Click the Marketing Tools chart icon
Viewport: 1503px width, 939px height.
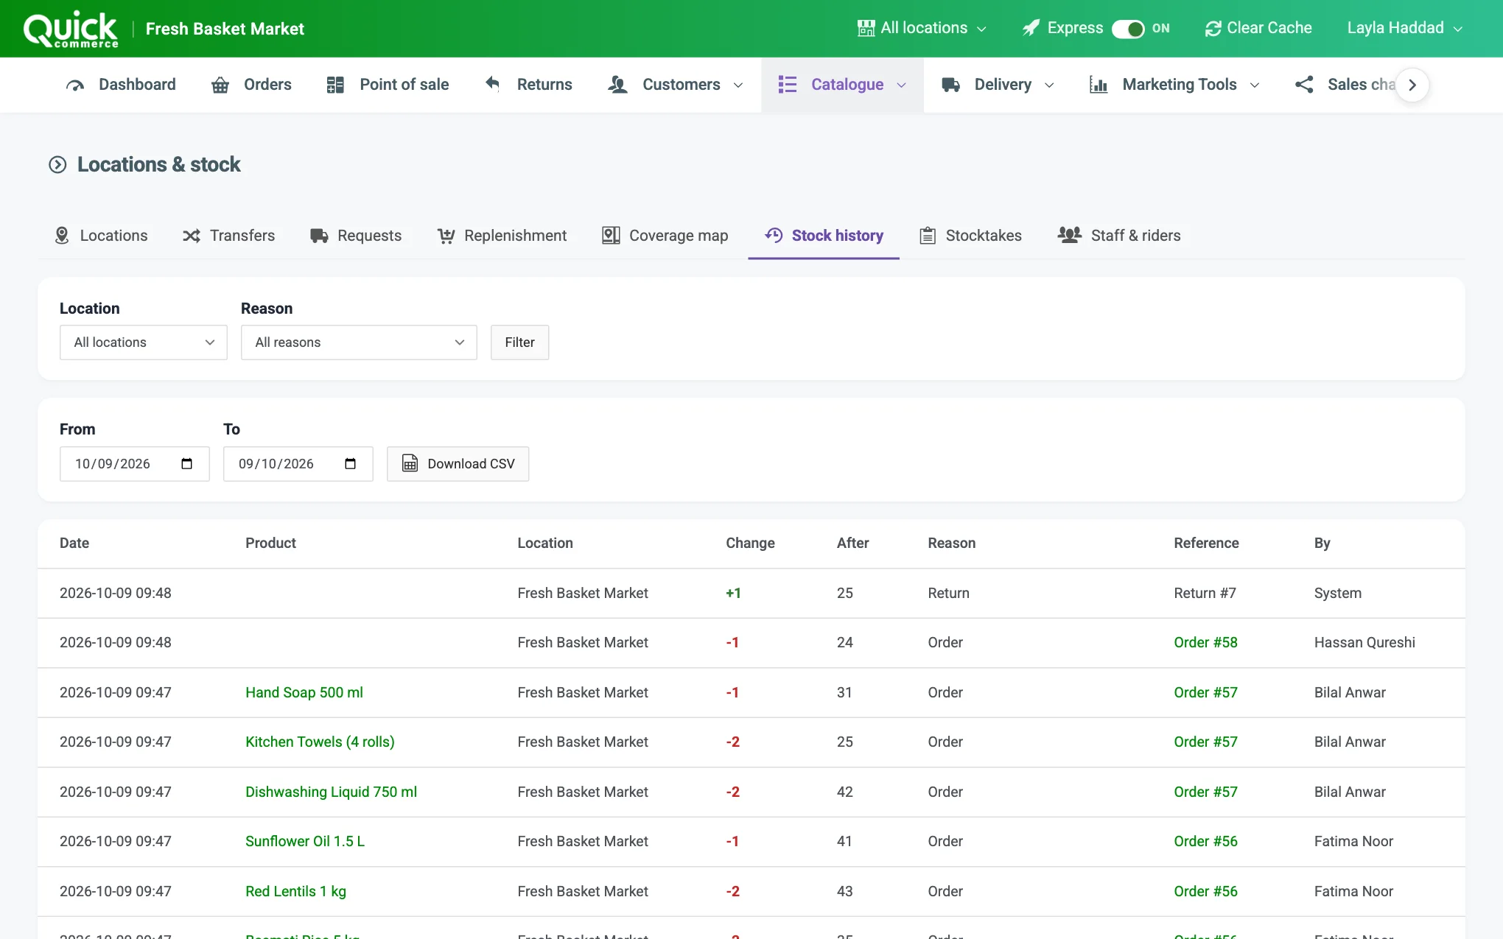tap(1099, 85)
